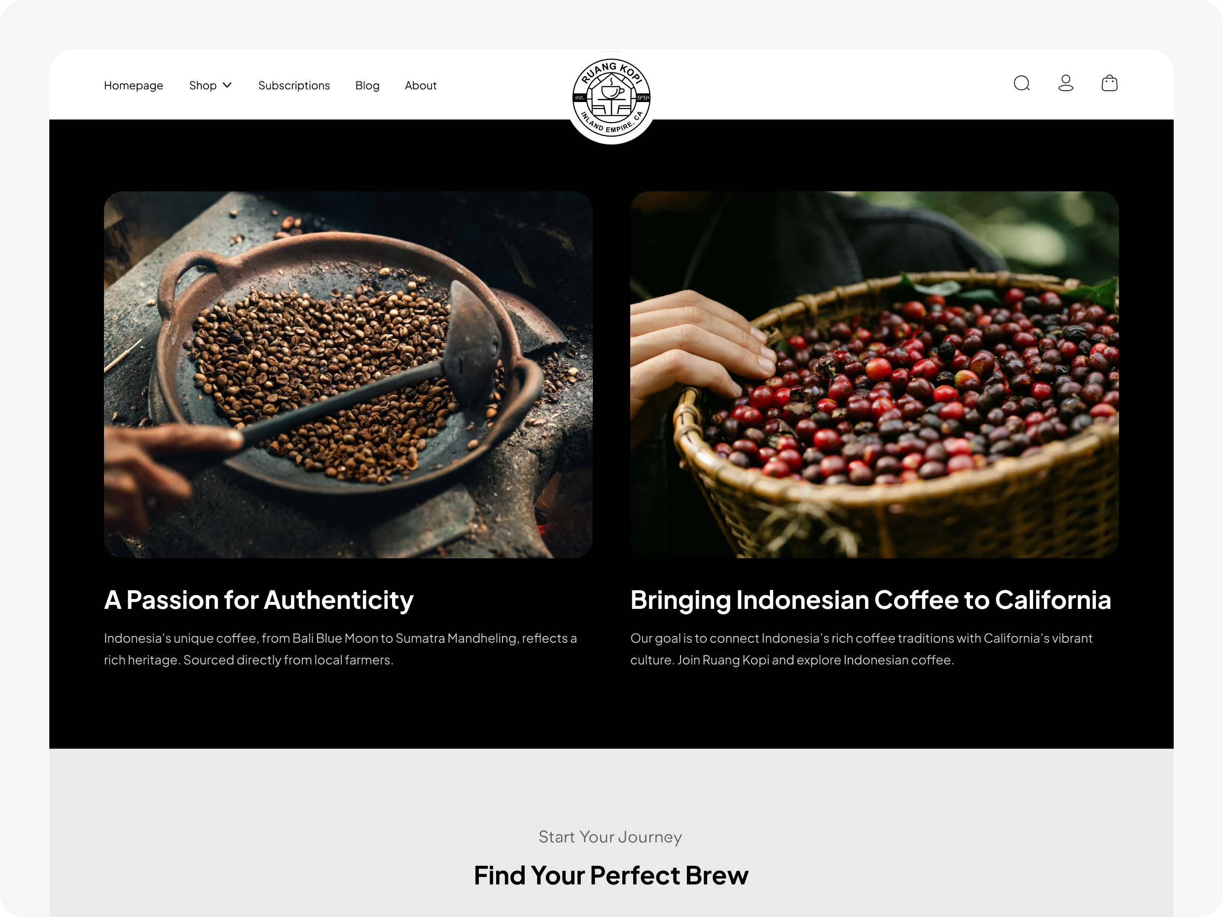Click 'Inland Empire, CA' text on logo

coord(612,124)
